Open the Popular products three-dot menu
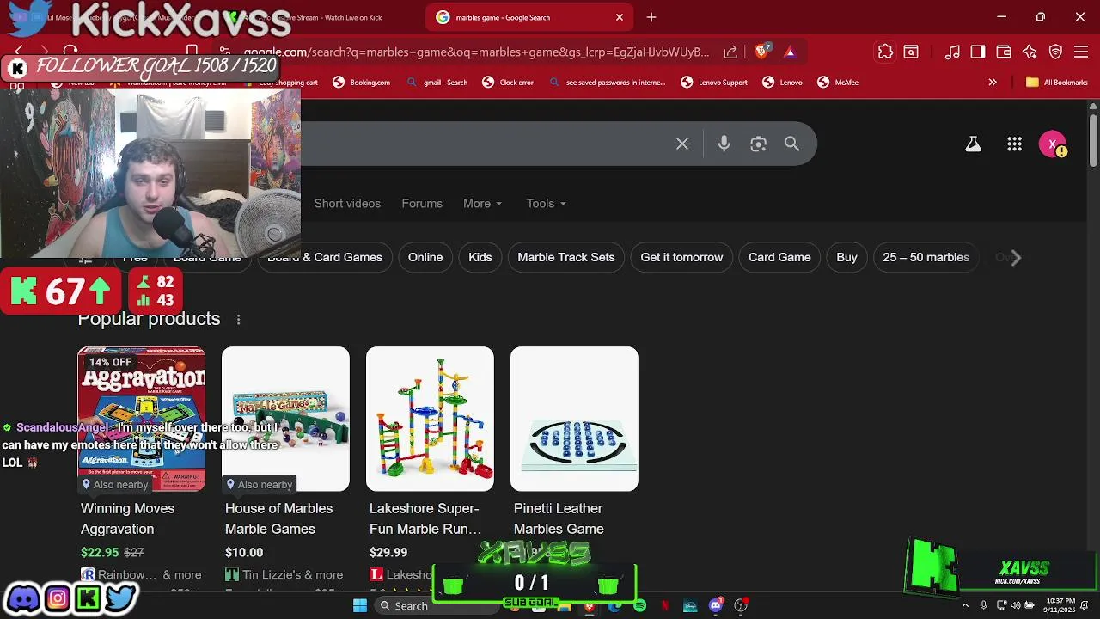 [x=238, y=319]
